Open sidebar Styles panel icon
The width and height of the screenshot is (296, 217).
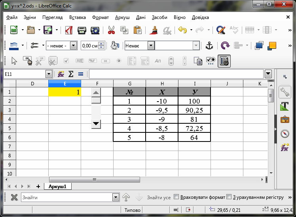tap(285, 106)
